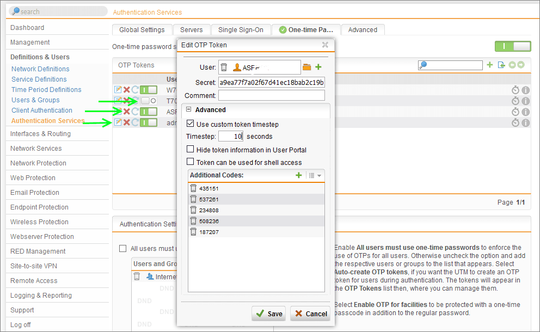The width and height of the screenshot is (540, 332).
Task: Show info for ASF token row
Action: [x=525, y=112]
